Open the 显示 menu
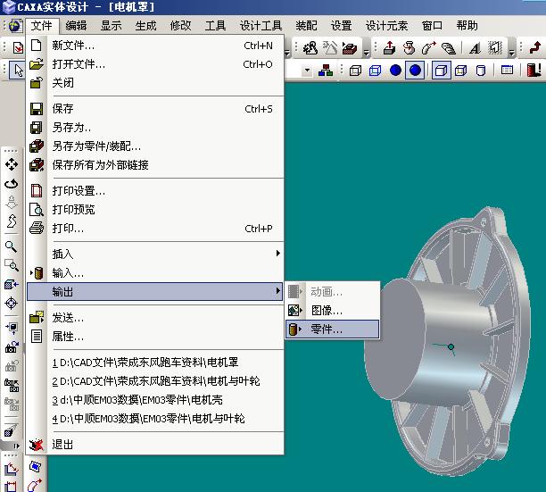546x492 pixels. coord(111,26)
